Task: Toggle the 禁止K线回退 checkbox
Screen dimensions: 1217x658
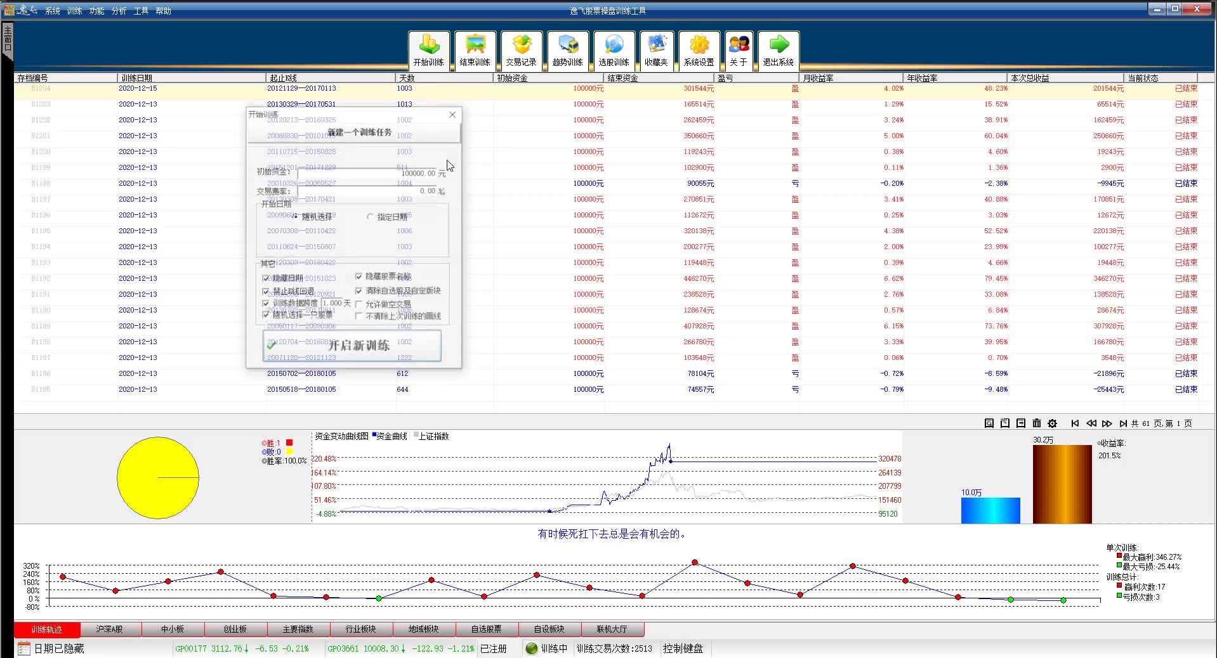Action: 266,292
